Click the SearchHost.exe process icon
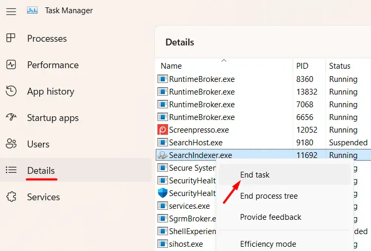 (163, 143)
